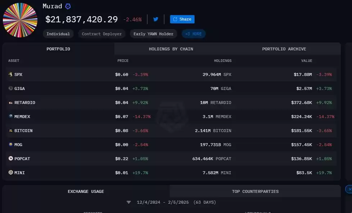Click the Early YAWN Holder tag
The image size is (352, 213).
coord(153,34)
